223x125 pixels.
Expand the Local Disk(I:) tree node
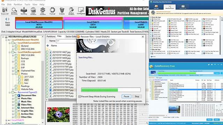6,120
